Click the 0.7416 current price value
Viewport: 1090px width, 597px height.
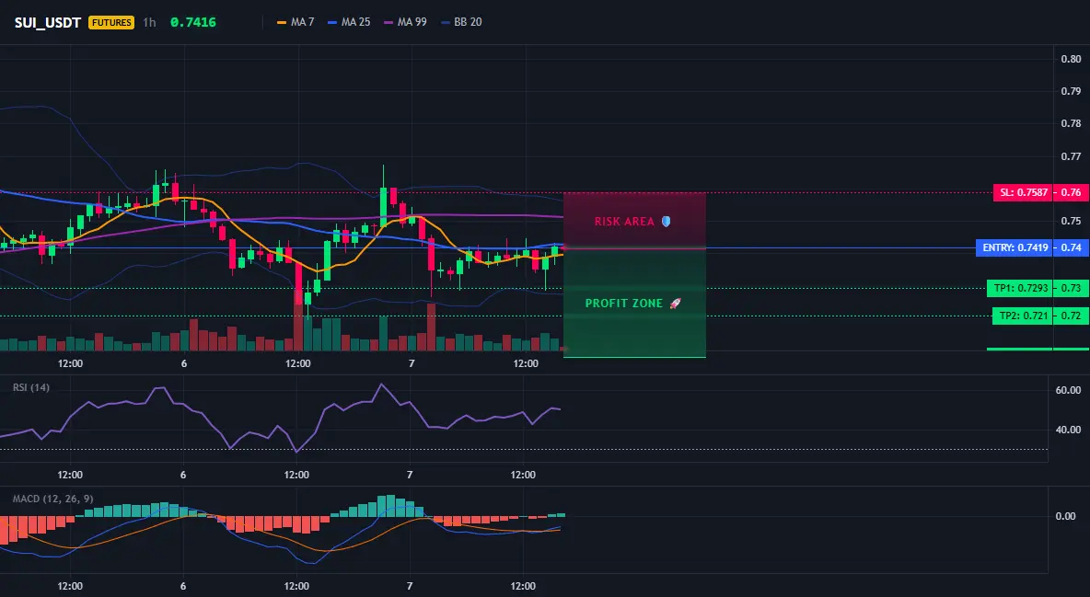pyautogui.click(x=193, y=22)
